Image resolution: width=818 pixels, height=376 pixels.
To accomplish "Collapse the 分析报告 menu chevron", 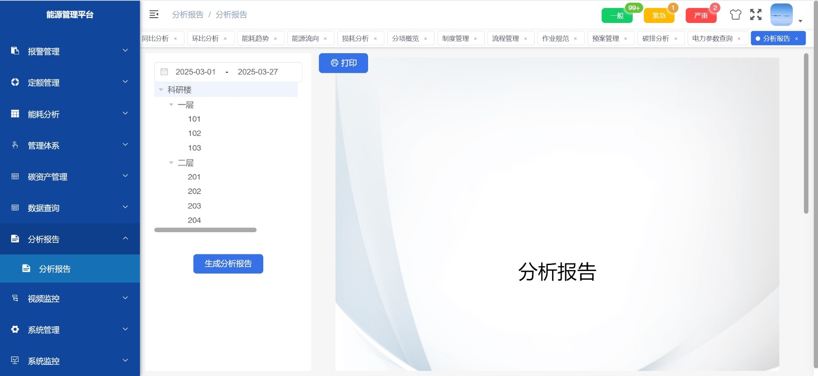I will (x=125, y=238).
